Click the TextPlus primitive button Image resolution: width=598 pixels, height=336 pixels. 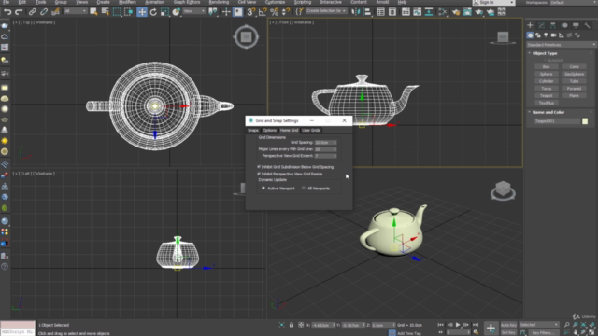[x=546, y=103]
